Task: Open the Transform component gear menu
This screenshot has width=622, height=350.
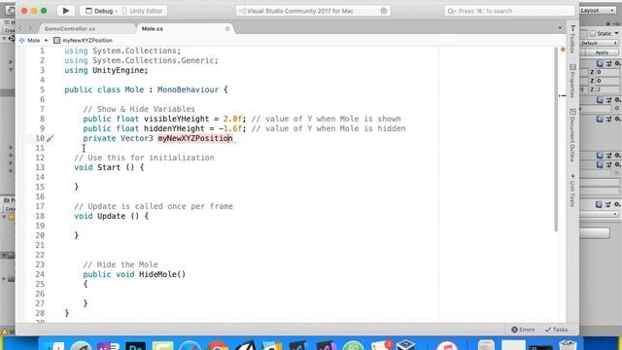Action: (617, 63)
